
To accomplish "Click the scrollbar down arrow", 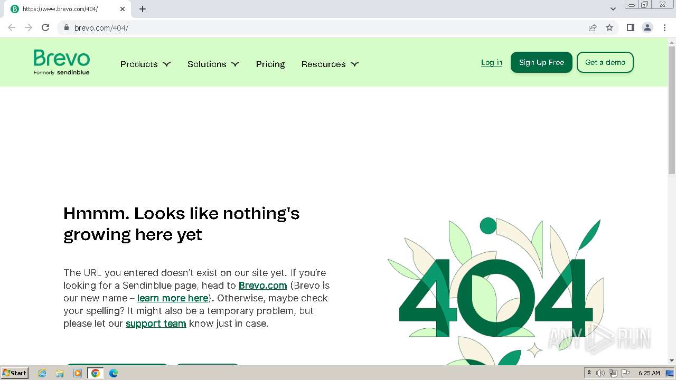I will click(x=672, y=360).
